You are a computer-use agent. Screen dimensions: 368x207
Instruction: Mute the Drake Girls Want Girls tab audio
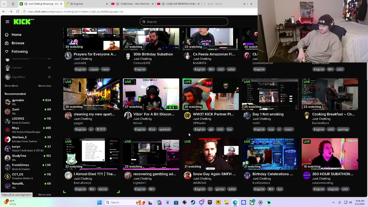(117, 4)
